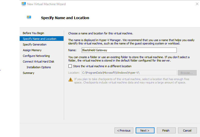Switch to the Configure Networking step
The width and height of the screenshot is (200, 137).
click(36, 56)
